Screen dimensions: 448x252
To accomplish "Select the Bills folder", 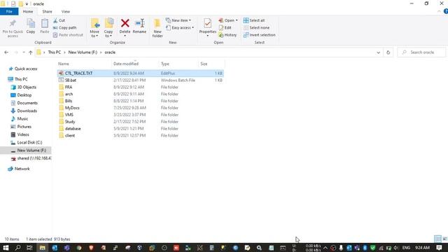I will coord(140,101).
